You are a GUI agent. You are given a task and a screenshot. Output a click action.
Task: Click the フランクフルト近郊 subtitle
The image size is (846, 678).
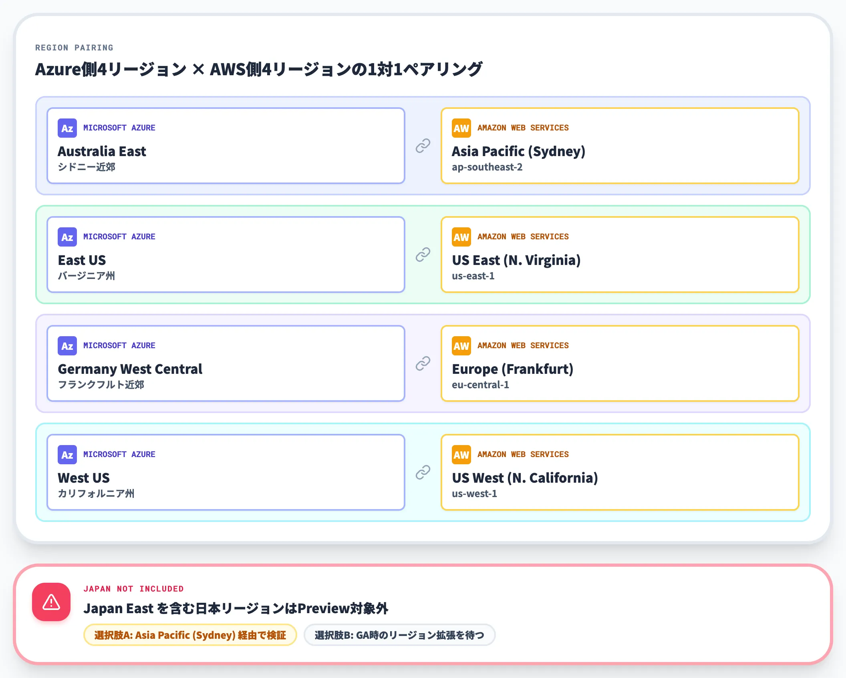pos(101,385)
